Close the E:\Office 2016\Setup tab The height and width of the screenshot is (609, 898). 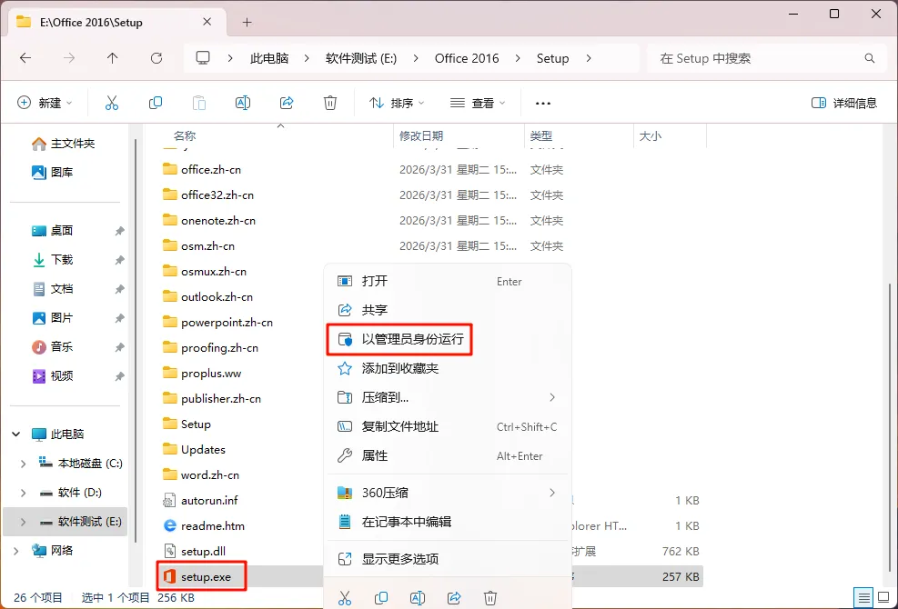coord(207,22)
